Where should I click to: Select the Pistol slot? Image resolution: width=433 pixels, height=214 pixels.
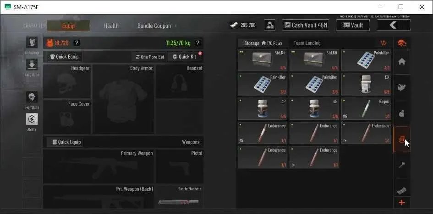click(180, 166)
